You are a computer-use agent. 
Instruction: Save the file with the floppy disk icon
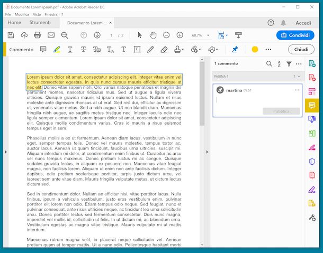(x=11, y=35)
